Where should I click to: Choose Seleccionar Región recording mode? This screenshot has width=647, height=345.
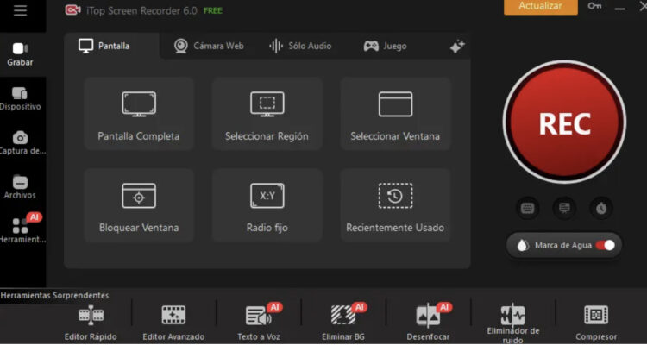pos(267,114)
